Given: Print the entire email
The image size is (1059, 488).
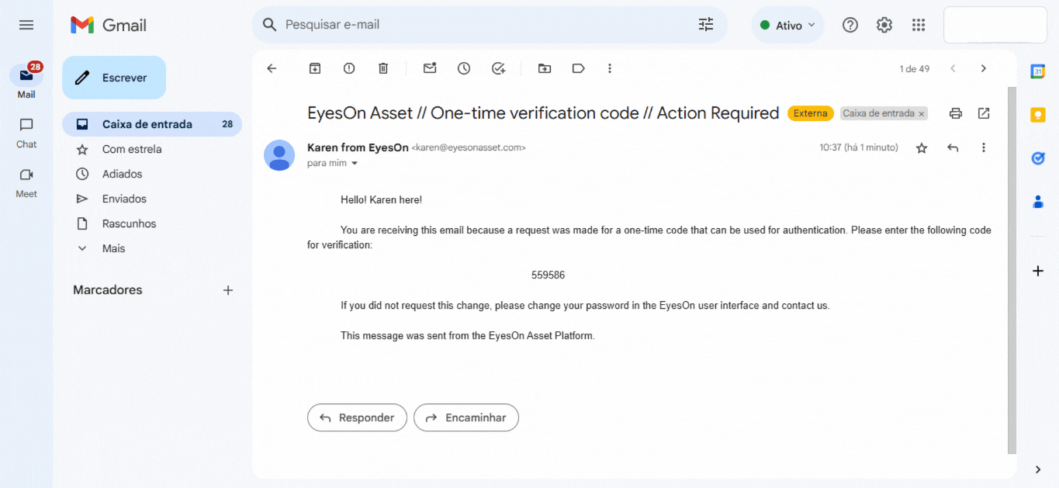Looking at the screenshot, I should (x=956, y=113).
